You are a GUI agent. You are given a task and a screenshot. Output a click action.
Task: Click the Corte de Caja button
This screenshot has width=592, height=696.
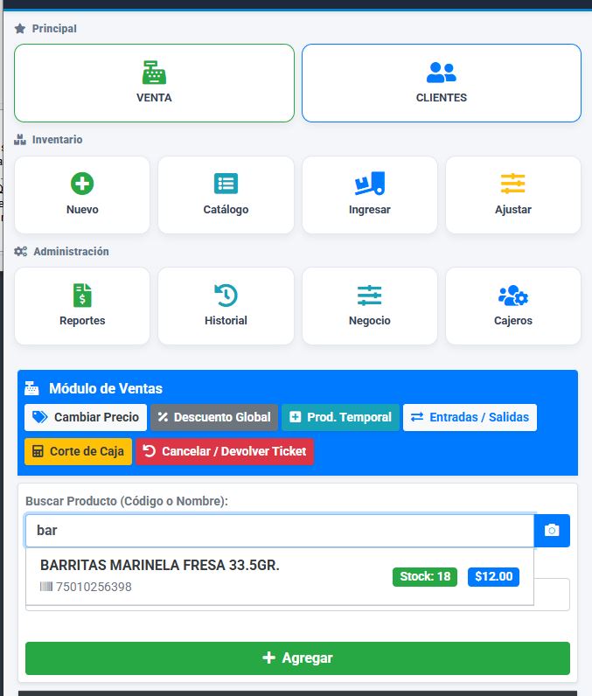click(x=78, y=451)
